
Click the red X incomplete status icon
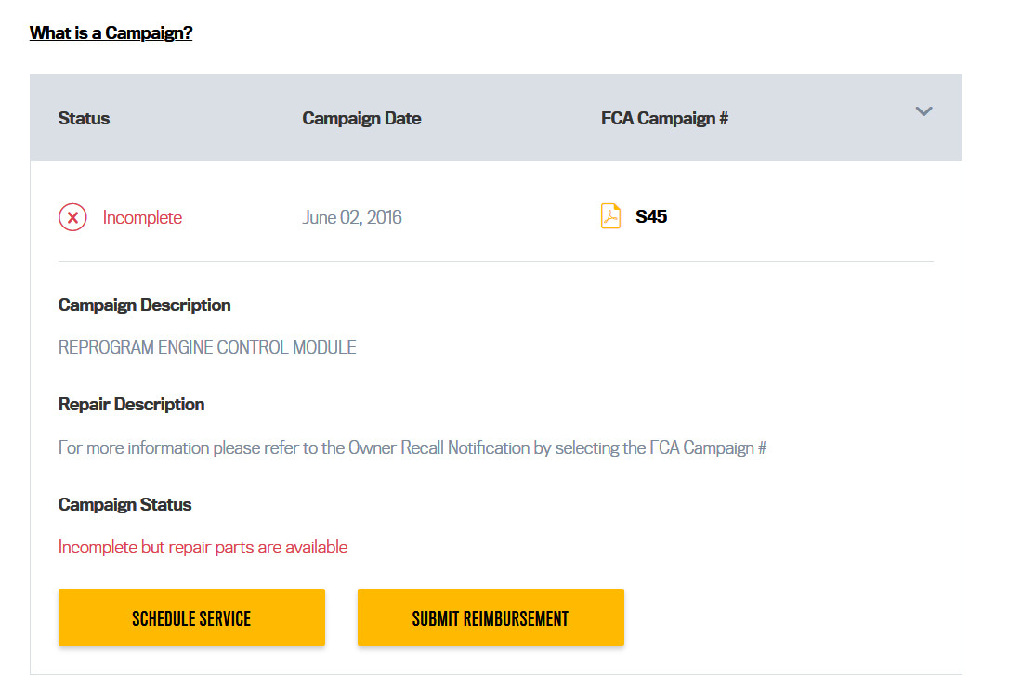tap(72, 217)
